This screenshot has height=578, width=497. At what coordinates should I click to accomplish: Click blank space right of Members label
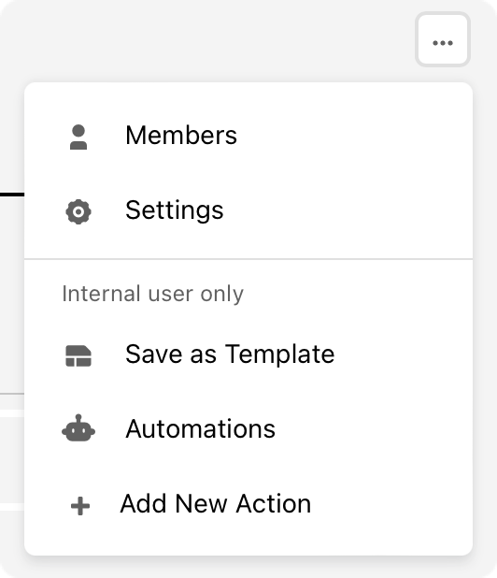point(353,136)
